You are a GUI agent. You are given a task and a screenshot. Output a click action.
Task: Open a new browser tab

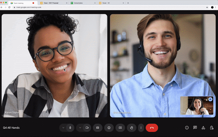128,3
